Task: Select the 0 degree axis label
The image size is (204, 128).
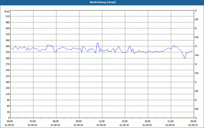Action: 9,118
